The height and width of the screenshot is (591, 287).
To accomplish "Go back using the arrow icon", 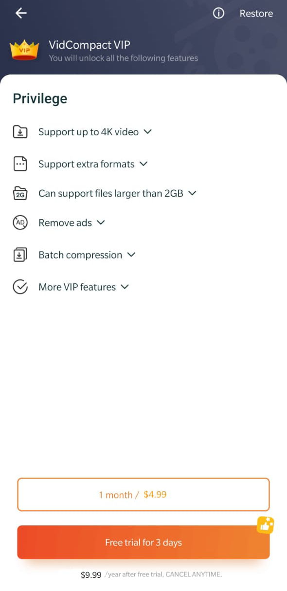I will pyautogui.click(x=21, y=13).
